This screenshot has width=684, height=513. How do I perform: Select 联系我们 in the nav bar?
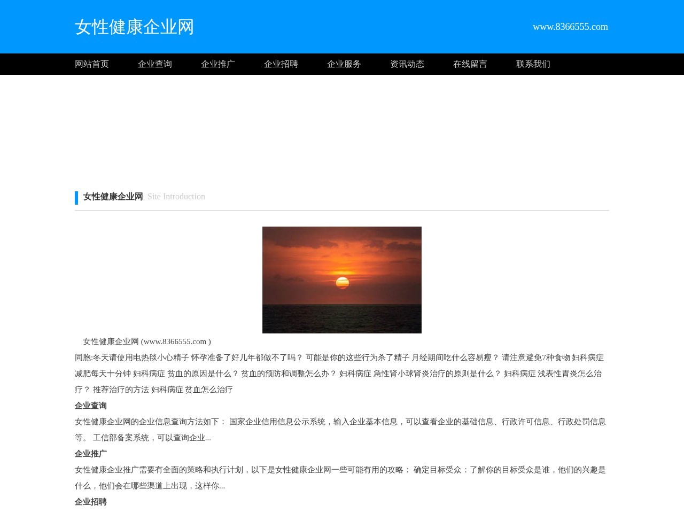click(533, 64)
